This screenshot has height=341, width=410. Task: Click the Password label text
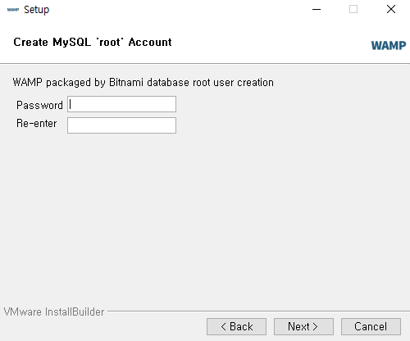point(39,105)
